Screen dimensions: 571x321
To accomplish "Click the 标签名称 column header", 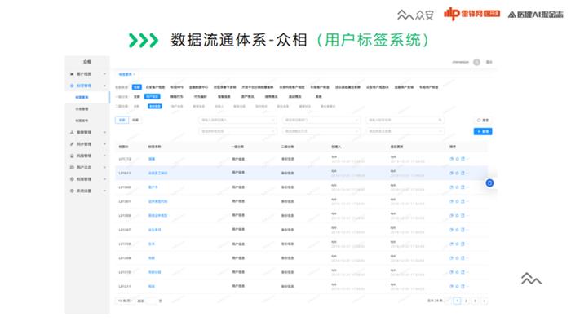I will [154, 147].
